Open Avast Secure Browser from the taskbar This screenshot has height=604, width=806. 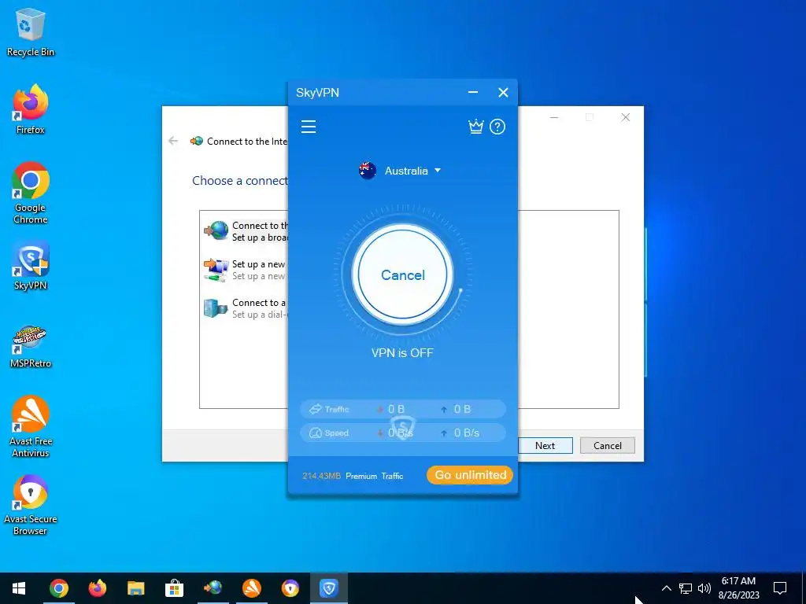290,588
